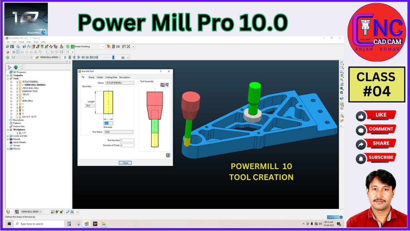This screenshot has height=231, width=410.
Task: Toggle lightbulb for workplane 1
Action: 17,133
